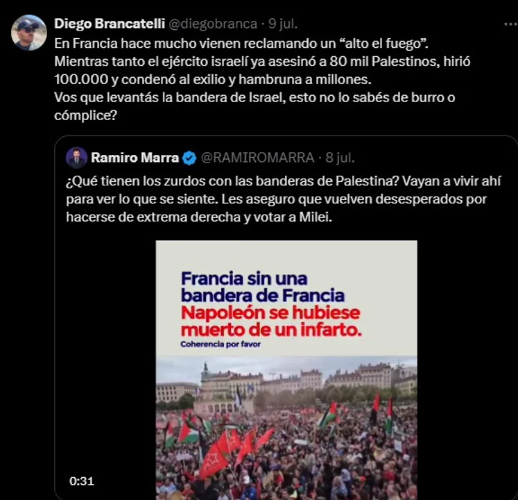
Task: Click the Diego Brancatelli display name
Action: pyautogui.click(x=110, y=24)
